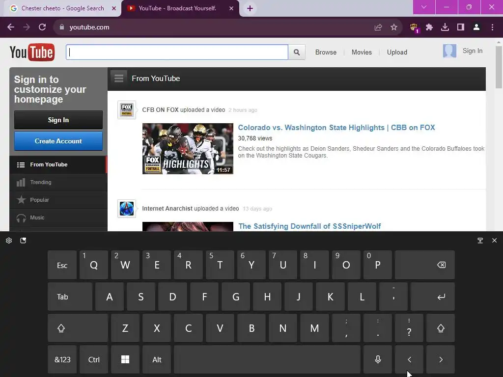Open Trending in the sidebar

click(x=58, y=182)
